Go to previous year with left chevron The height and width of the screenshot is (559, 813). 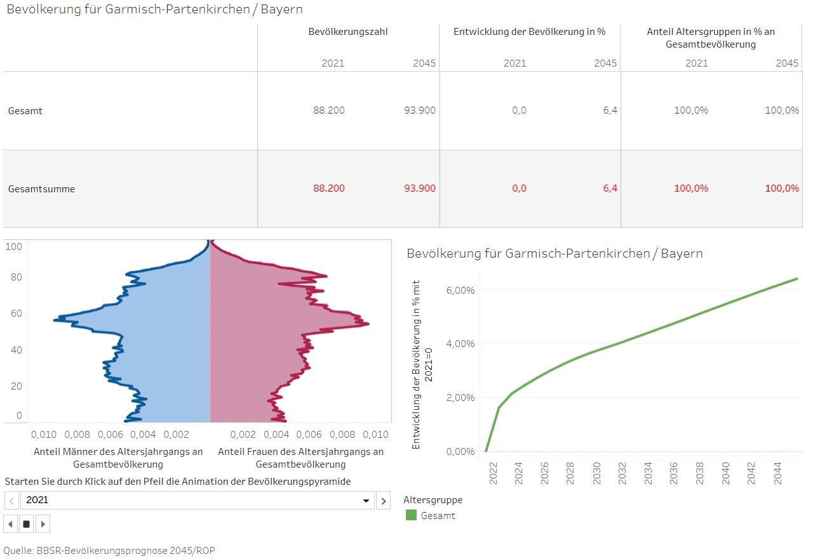[x=11, y=501]
